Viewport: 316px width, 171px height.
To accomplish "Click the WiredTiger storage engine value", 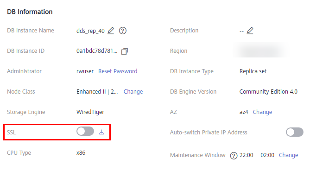I will coord(90,112).
